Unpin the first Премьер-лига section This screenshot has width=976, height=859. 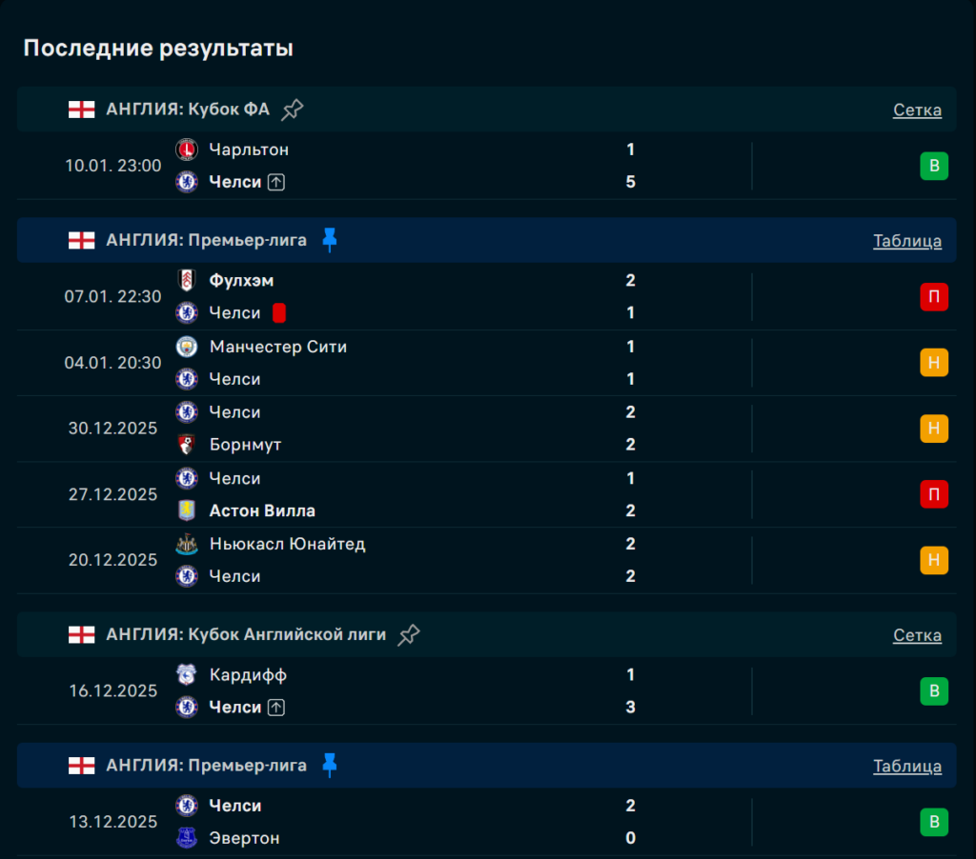[330, 240]
